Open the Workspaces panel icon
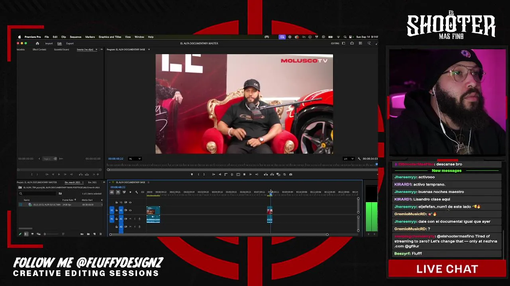 344,43
